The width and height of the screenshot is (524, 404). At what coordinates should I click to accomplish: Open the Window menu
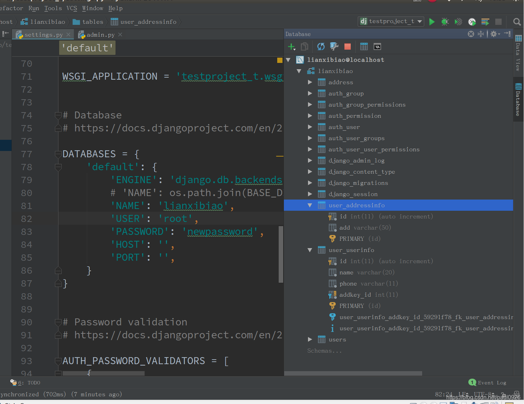tap(93, 8)
